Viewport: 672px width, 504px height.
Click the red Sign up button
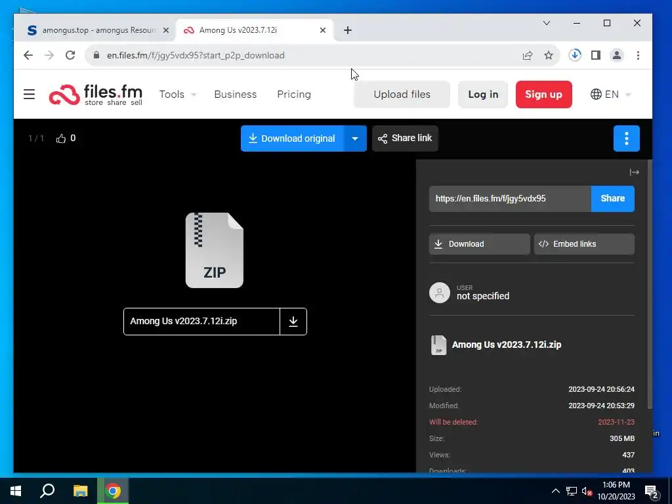point(543,94)
